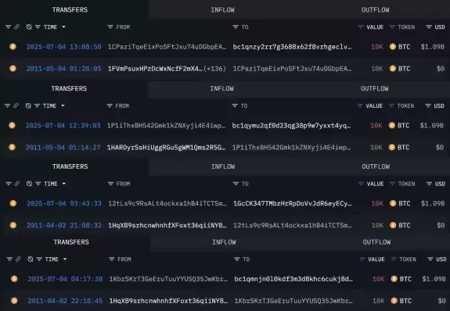Click the BTC coin icon beside 2011-04-02 21:08:32

(x=13, y=225)
